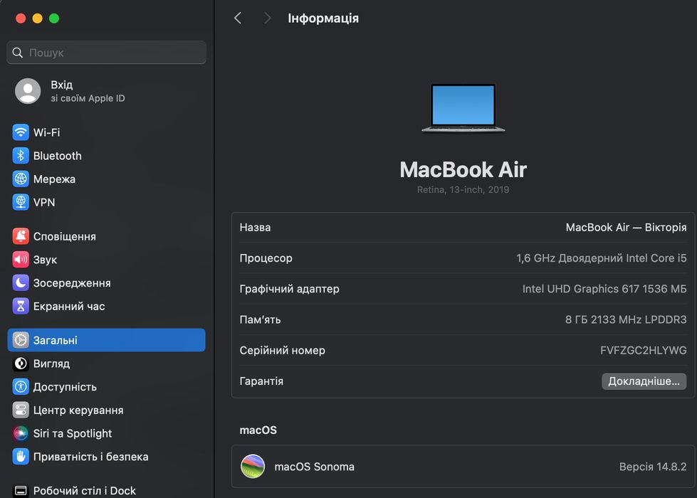Open Сповіщення bell icon

coord(21,236)
